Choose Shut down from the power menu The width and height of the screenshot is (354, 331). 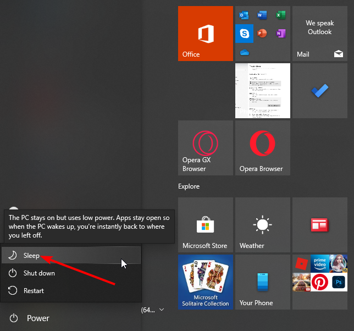click(x=71, y=273)
